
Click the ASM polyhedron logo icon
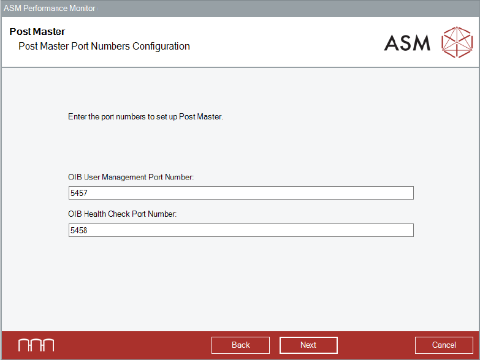(457, 42)
